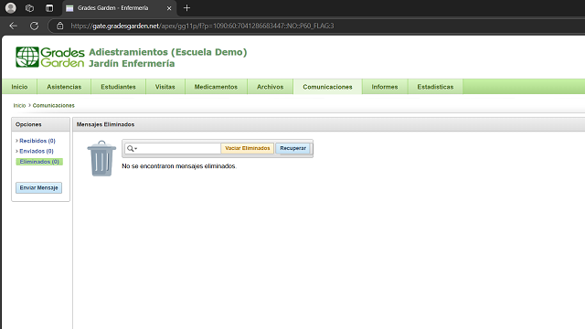Click Jardín Enfermería subtitle
This screenshot has height=329, width=585.
point(132,63)
